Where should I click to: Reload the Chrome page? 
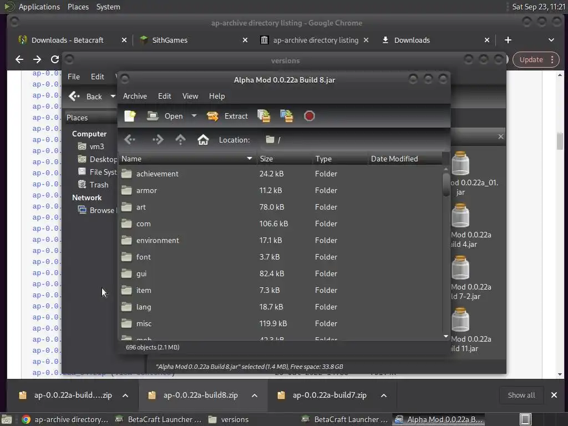click(x=55, y=59)
